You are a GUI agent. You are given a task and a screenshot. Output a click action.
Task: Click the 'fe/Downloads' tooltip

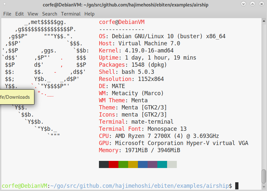(x=17, y=97)
